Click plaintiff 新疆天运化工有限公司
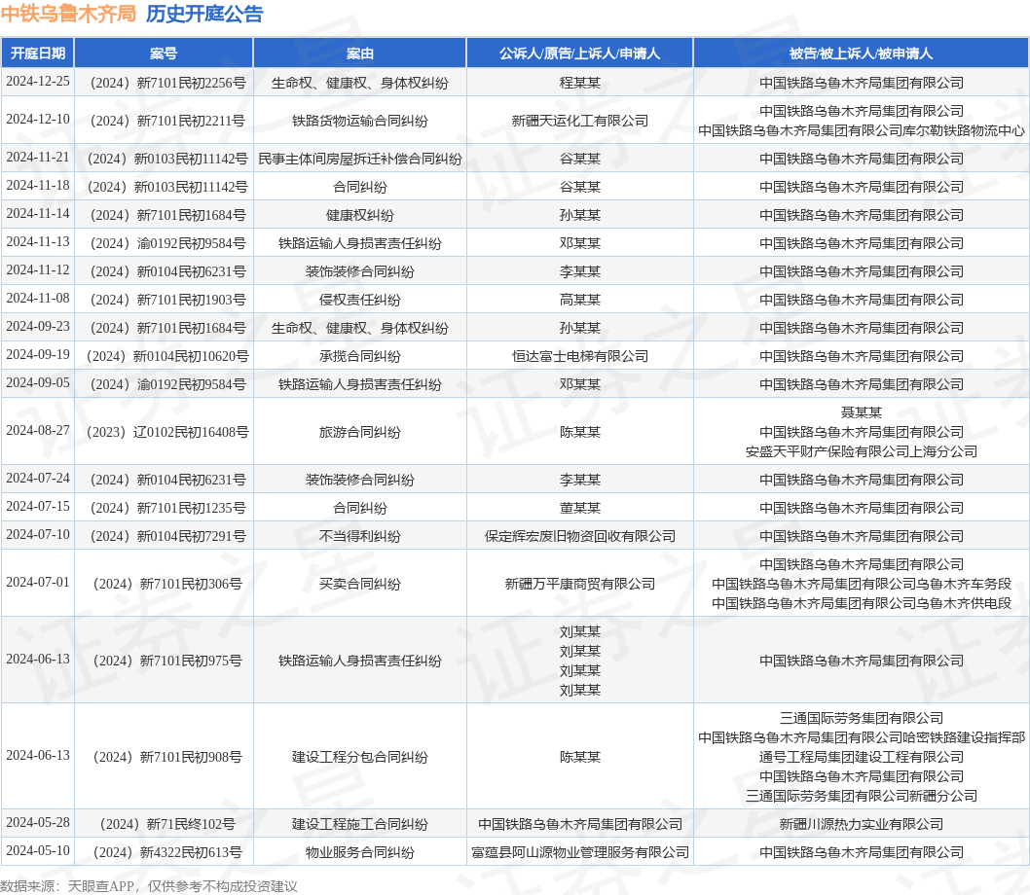Screen dimensions: 1030x895 pyautogui.click(x=580, y=121)
